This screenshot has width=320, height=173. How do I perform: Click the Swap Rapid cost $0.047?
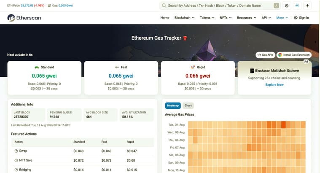tap(132, 151)
